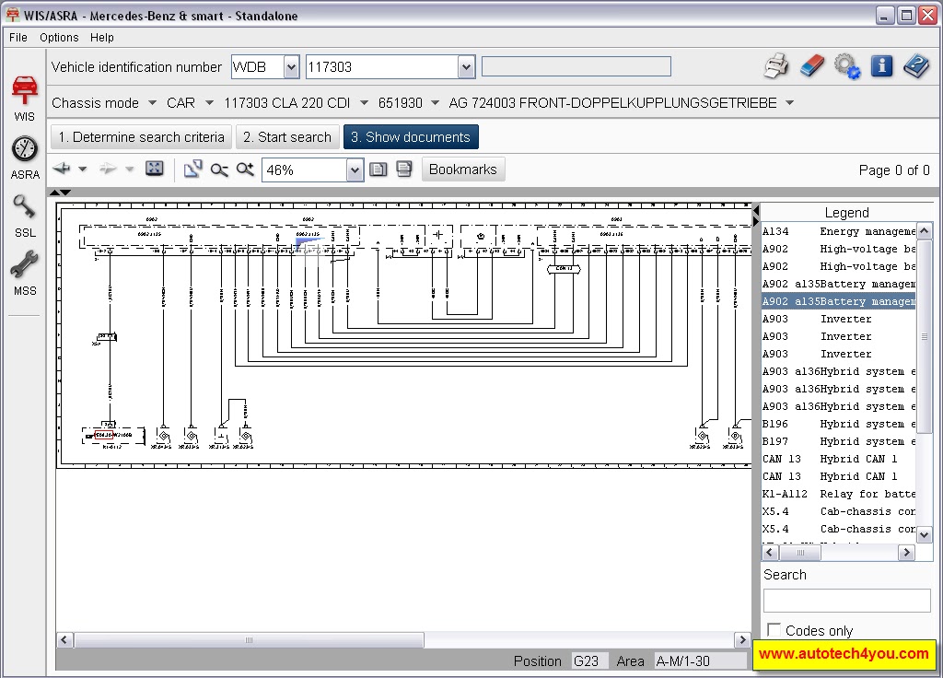Expand the 117303 CLA 220 CDI dropdown
This screenshot has height=678, width=943.
(364, 103)
